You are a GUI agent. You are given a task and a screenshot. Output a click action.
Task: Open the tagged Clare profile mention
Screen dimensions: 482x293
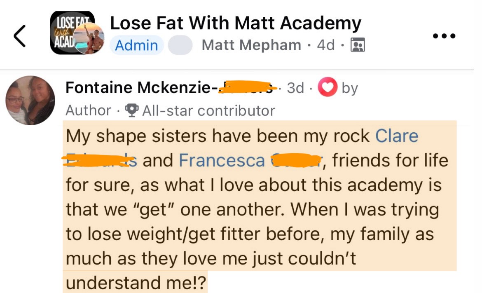[x=396, y=136]
